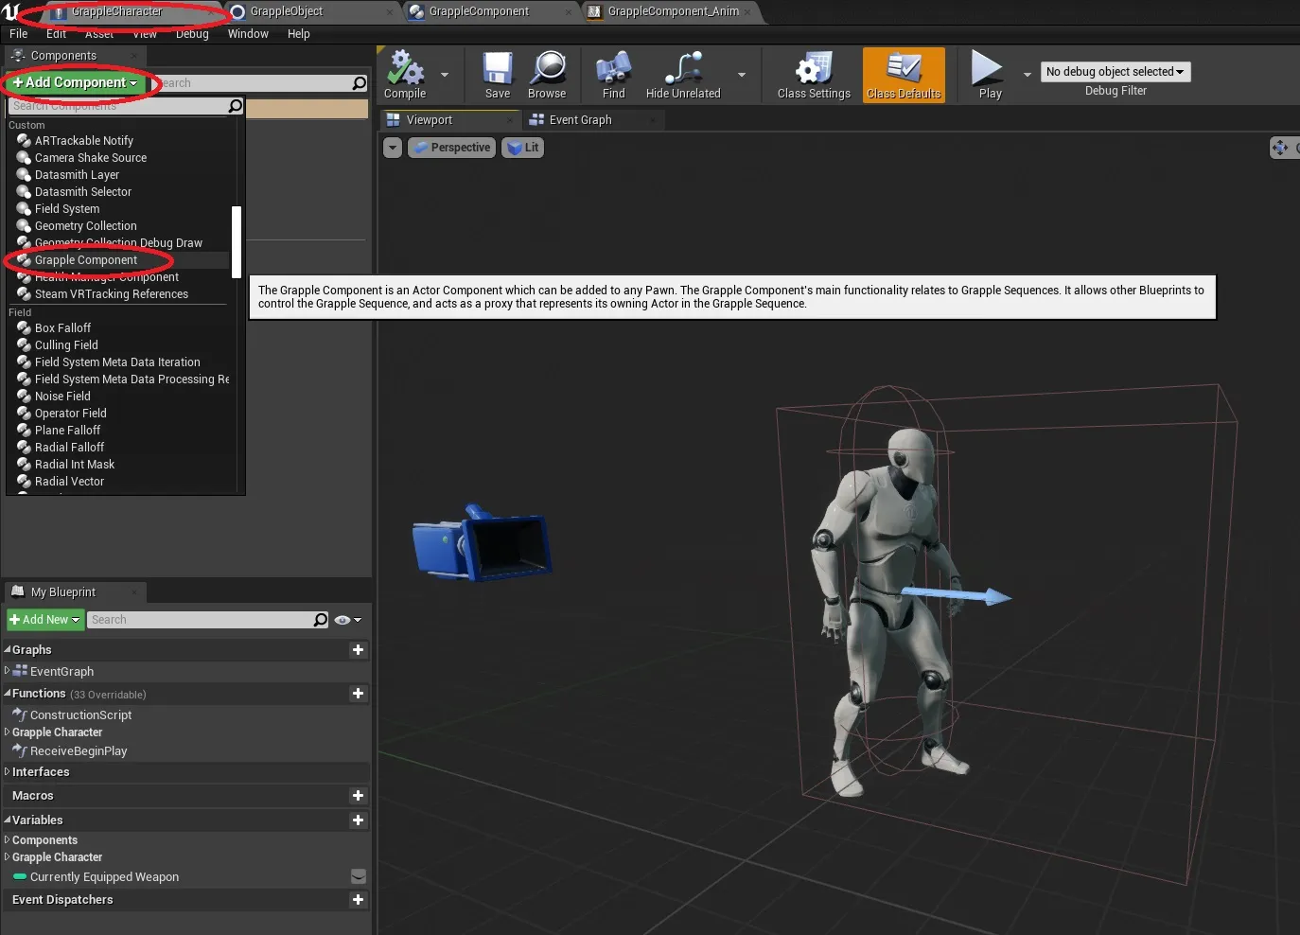The width and height of the screenshot is (1300, 935).
Task: Select Steam VRTracking References component
Action: (112, 294)
